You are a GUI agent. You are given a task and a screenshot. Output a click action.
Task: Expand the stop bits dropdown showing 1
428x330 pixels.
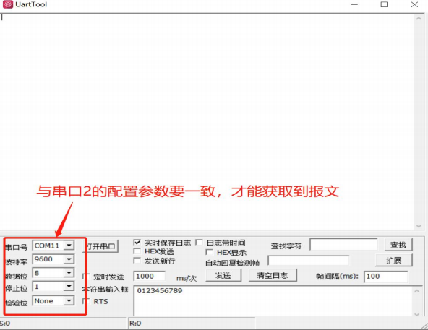(x=69, y=286)
